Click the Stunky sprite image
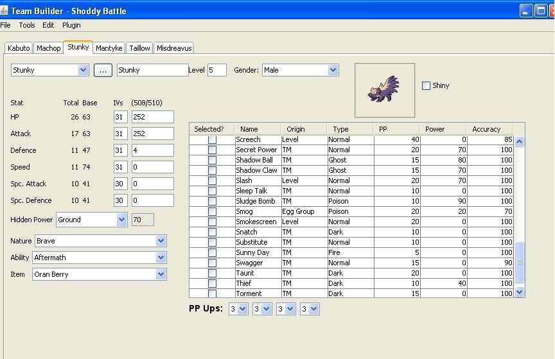 tap(384, 90)
